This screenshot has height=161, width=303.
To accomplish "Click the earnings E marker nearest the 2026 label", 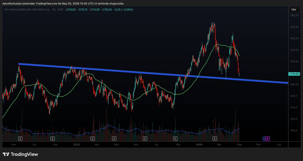I will [x=215, y=138].
